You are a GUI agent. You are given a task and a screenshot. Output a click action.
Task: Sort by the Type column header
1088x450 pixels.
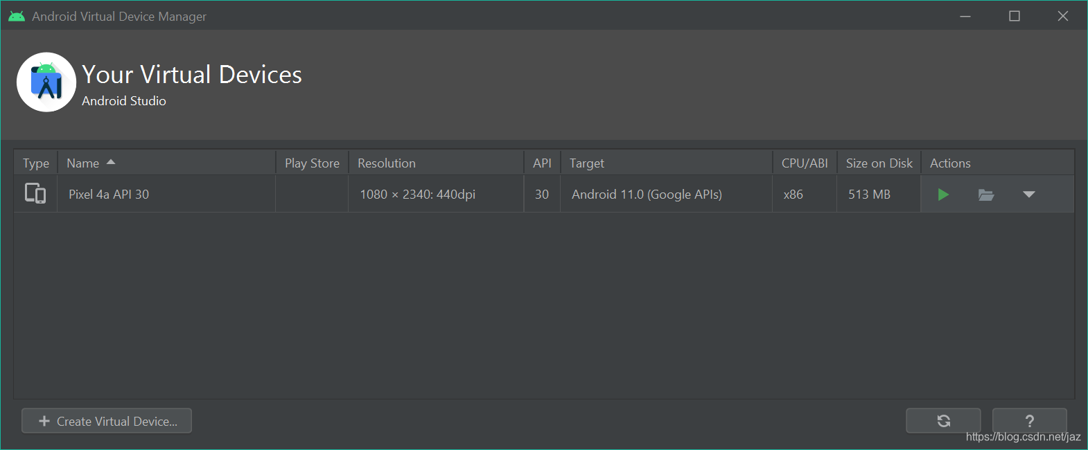click(36, 163)
